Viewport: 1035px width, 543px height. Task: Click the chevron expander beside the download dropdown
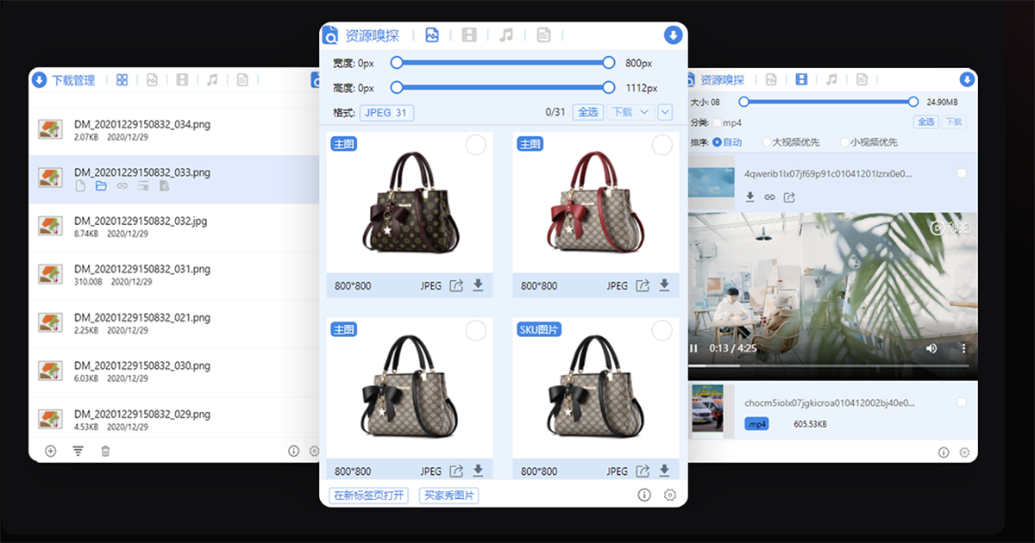click(x=664, y=112)
